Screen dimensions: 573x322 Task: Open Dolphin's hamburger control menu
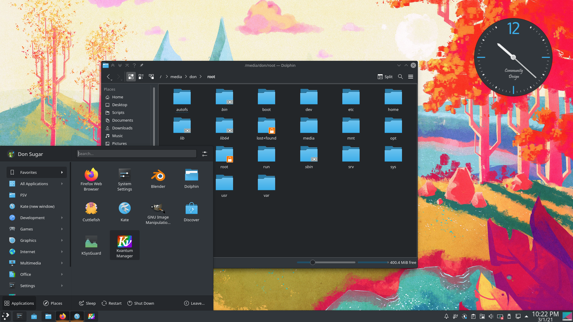pos(411,77)
